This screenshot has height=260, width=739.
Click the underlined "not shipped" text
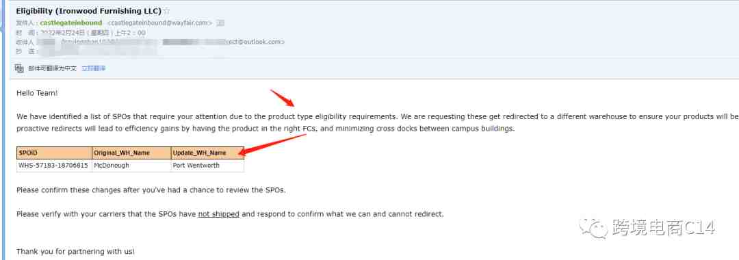click(219, 214)
